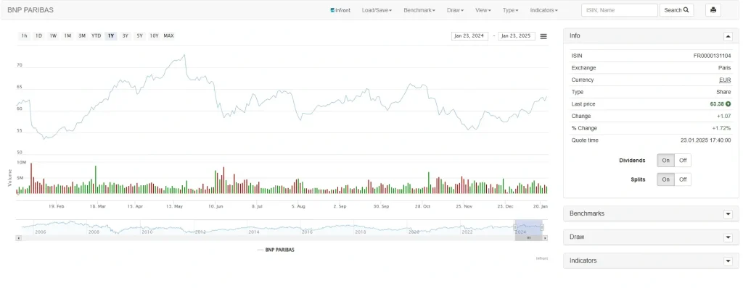
Task: Click the print icon button
Action: 713,10
